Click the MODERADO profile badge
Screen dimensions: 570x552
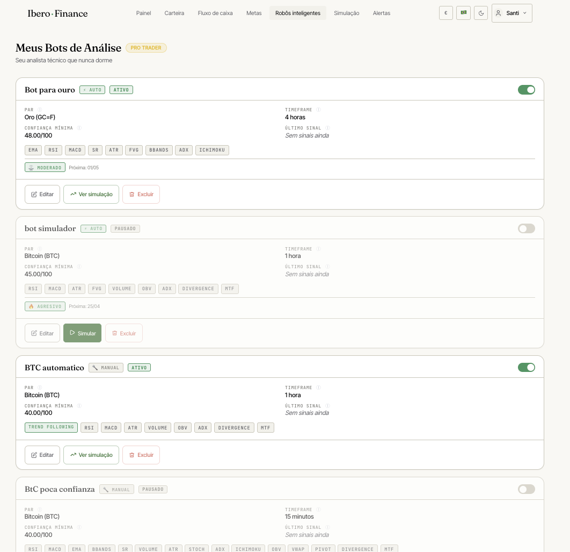pos(45,168)
